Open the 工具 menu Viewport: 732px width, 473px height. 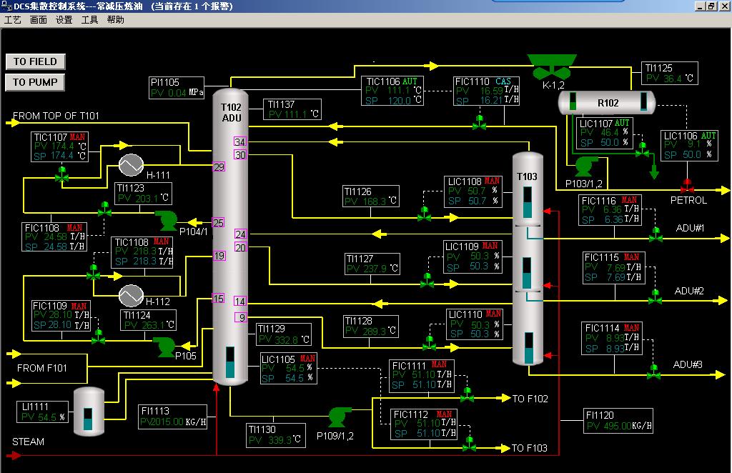click(90, 20)
